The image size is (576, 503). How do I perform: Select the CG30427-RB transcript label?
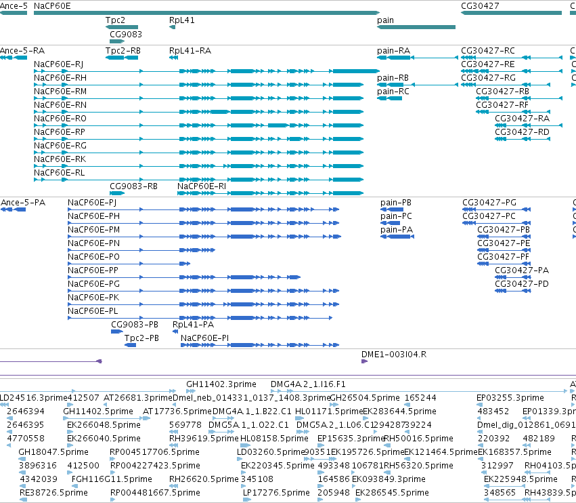502,92
